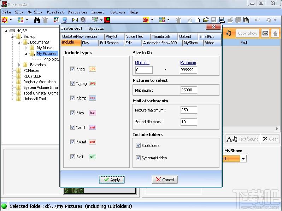
Task: Click the red GO icon in left toolbar
Action: tap(5, 20)
